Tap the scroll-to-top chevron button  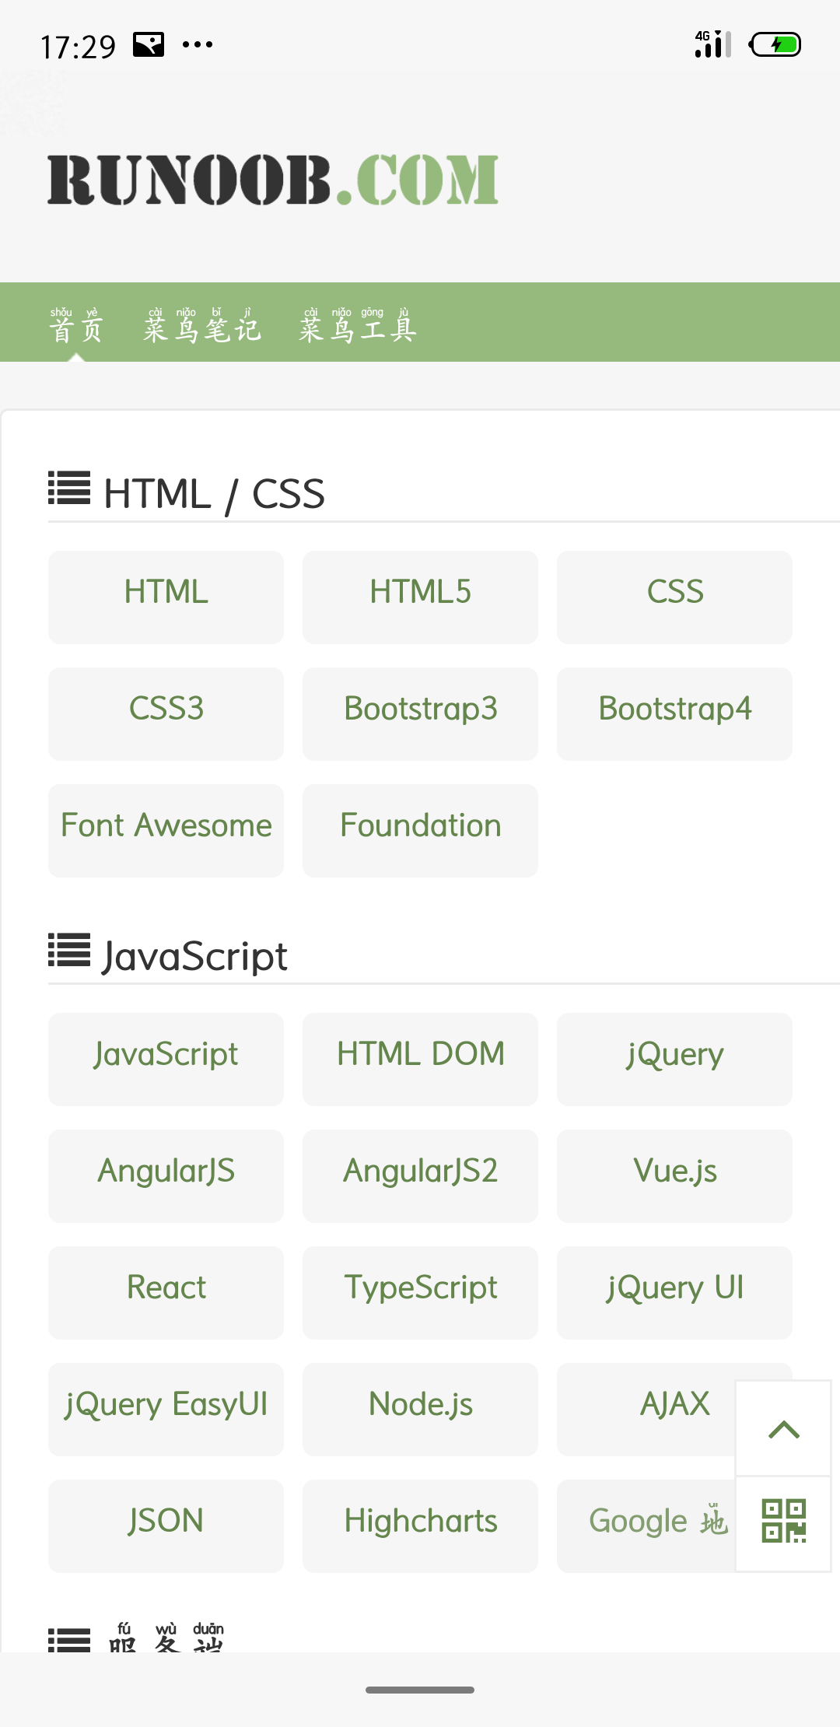(x=783, y=1429)
